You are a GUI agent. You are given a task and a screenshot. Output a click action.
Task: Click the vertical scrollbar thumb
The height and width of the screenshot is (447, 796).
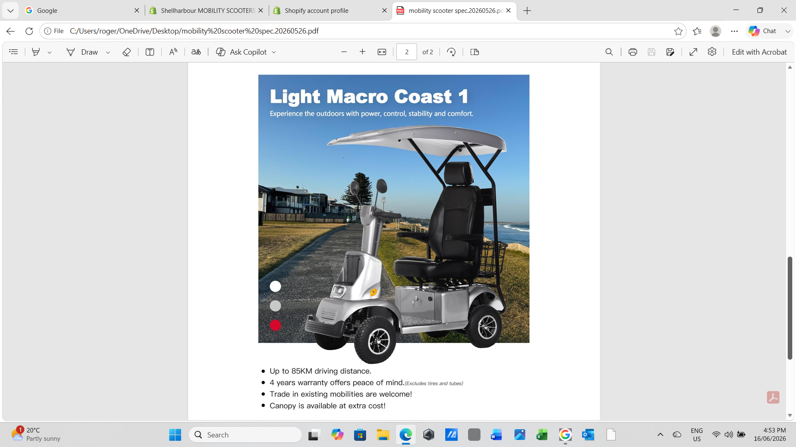pos(790,308)
